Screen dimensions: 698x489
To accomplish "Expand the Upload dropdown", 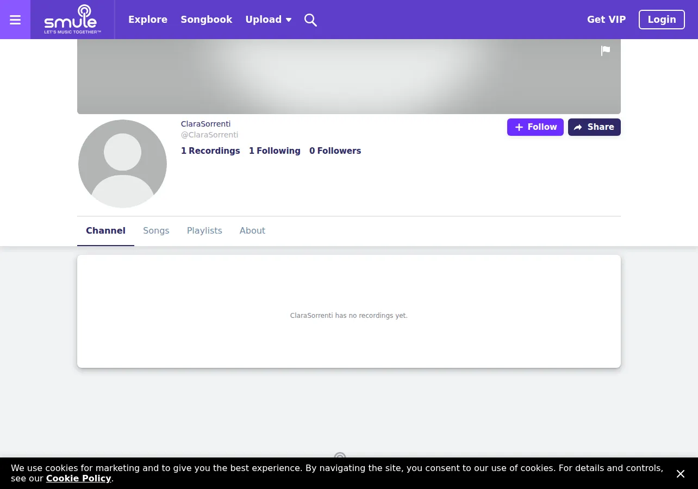I will click(x=269, y=20).
